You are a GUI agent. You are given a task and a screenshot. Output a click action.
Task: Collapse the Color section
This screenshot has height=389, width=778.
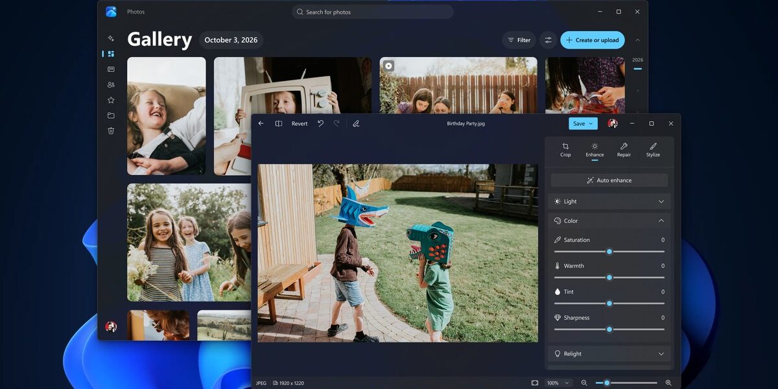(609, 221)
